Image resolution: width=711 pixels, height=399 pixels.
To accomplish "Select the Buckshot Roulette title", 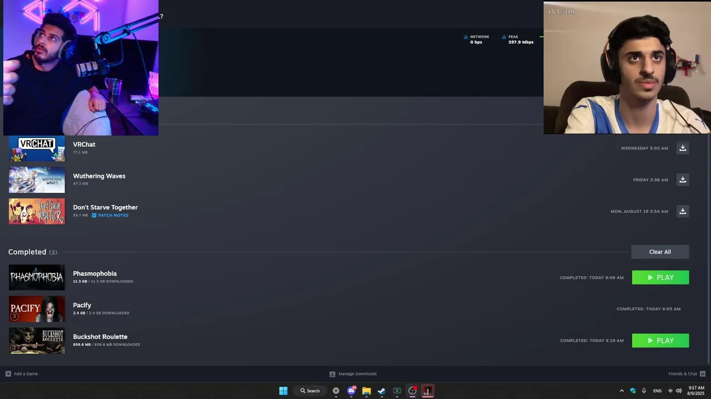I will tap(100, 336).
